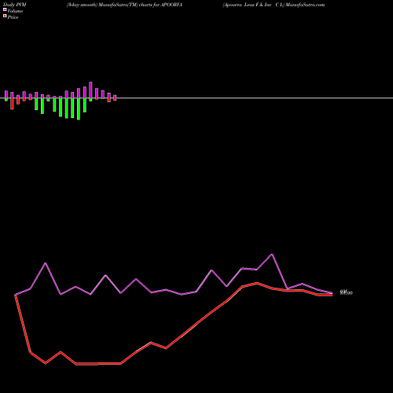Click the Volume legend color swatch
This screenshot has height=393, width=393.
pyautogui.click(x=5, y=9)
